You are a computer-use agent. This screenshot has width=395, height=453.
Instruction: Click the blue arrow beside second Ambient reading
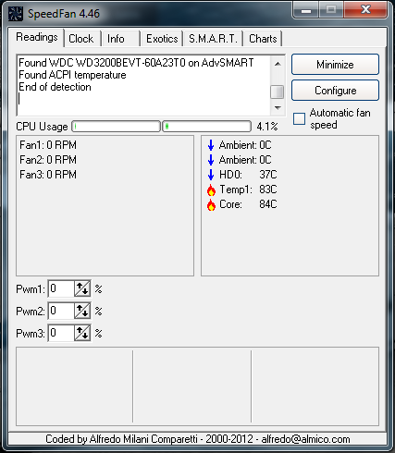[x=211, y=160]
